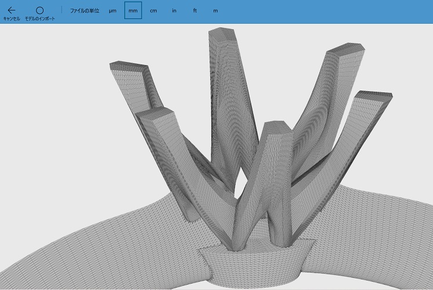Pick ft as the file unit
Image resolution: width=433 pixels, height=290 pixels.
[x=195, y=11]
